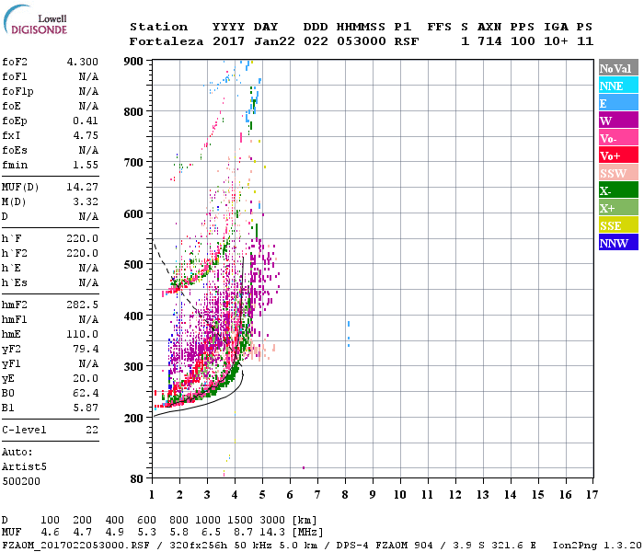Screen dimensions: 644x552
Task: Click the 10 MHz frequency axis label
Action: pyautogui.click(x=400, y=495)
